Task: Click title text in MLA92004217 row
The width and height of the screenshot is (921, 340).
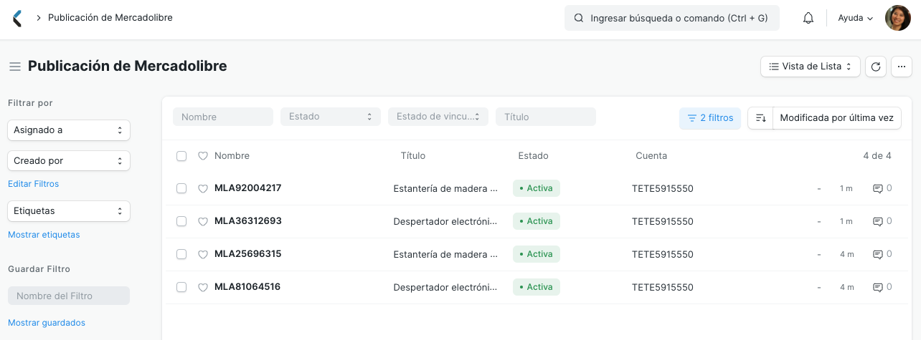Action: tap(445, 189)
